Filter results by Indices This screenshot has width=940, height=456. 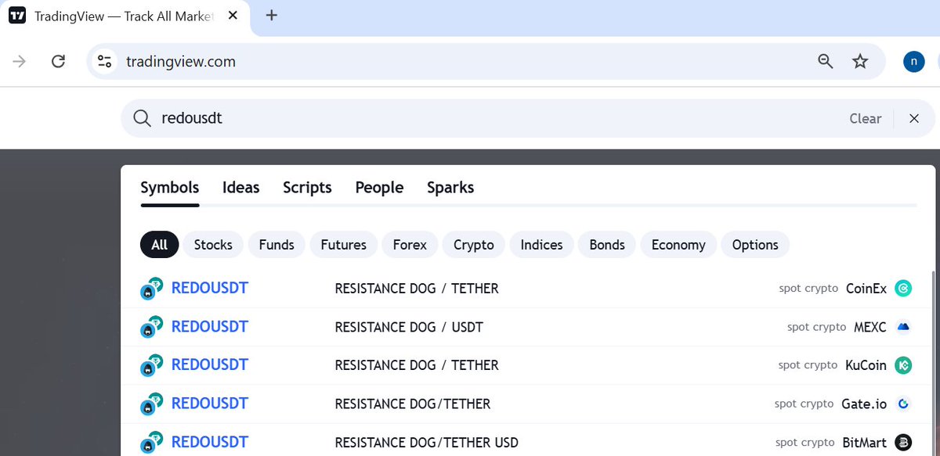pos(542,245)
